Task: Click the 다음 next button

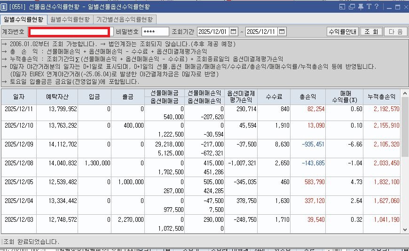Action: [x=395, y=32]
